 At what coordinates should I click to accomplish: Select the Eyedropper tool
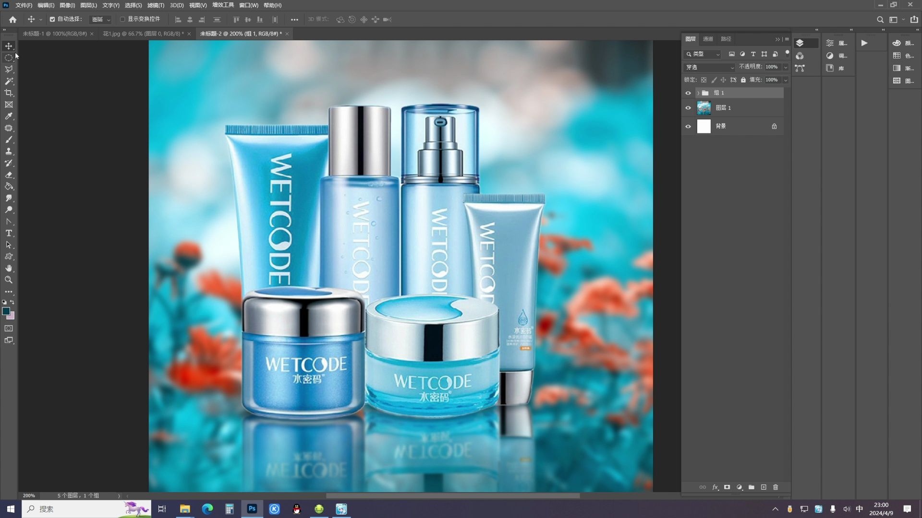click(9, 117)
